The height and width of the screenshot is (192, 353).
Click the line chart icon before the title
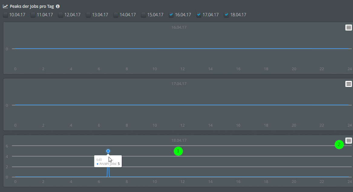pyautogui.click(x=5, y=7)
